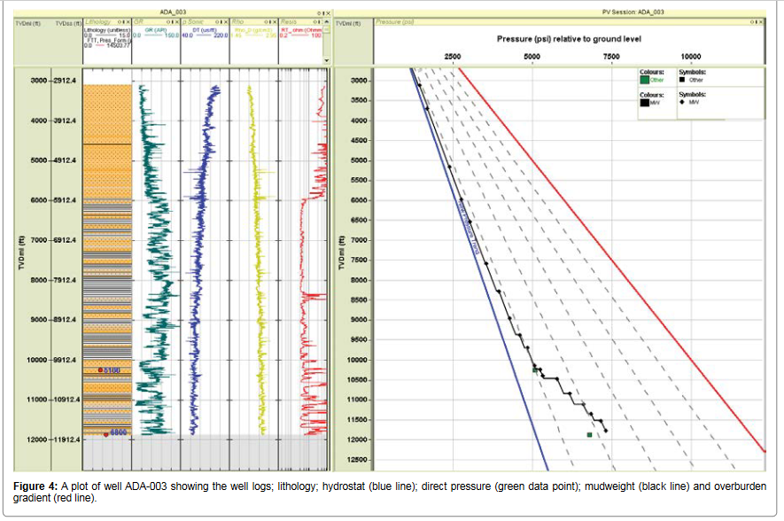Click the Rho track header icons

coord(268,20)
